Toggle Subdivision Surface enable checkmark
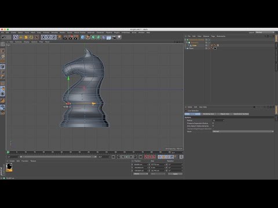 point(209,40)
